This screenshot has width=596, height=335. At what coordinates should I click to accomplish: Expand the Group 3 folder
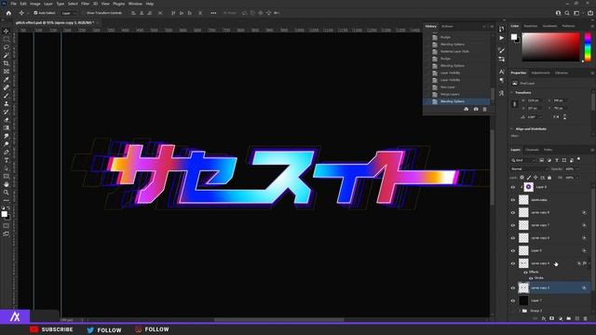(520, 311)
